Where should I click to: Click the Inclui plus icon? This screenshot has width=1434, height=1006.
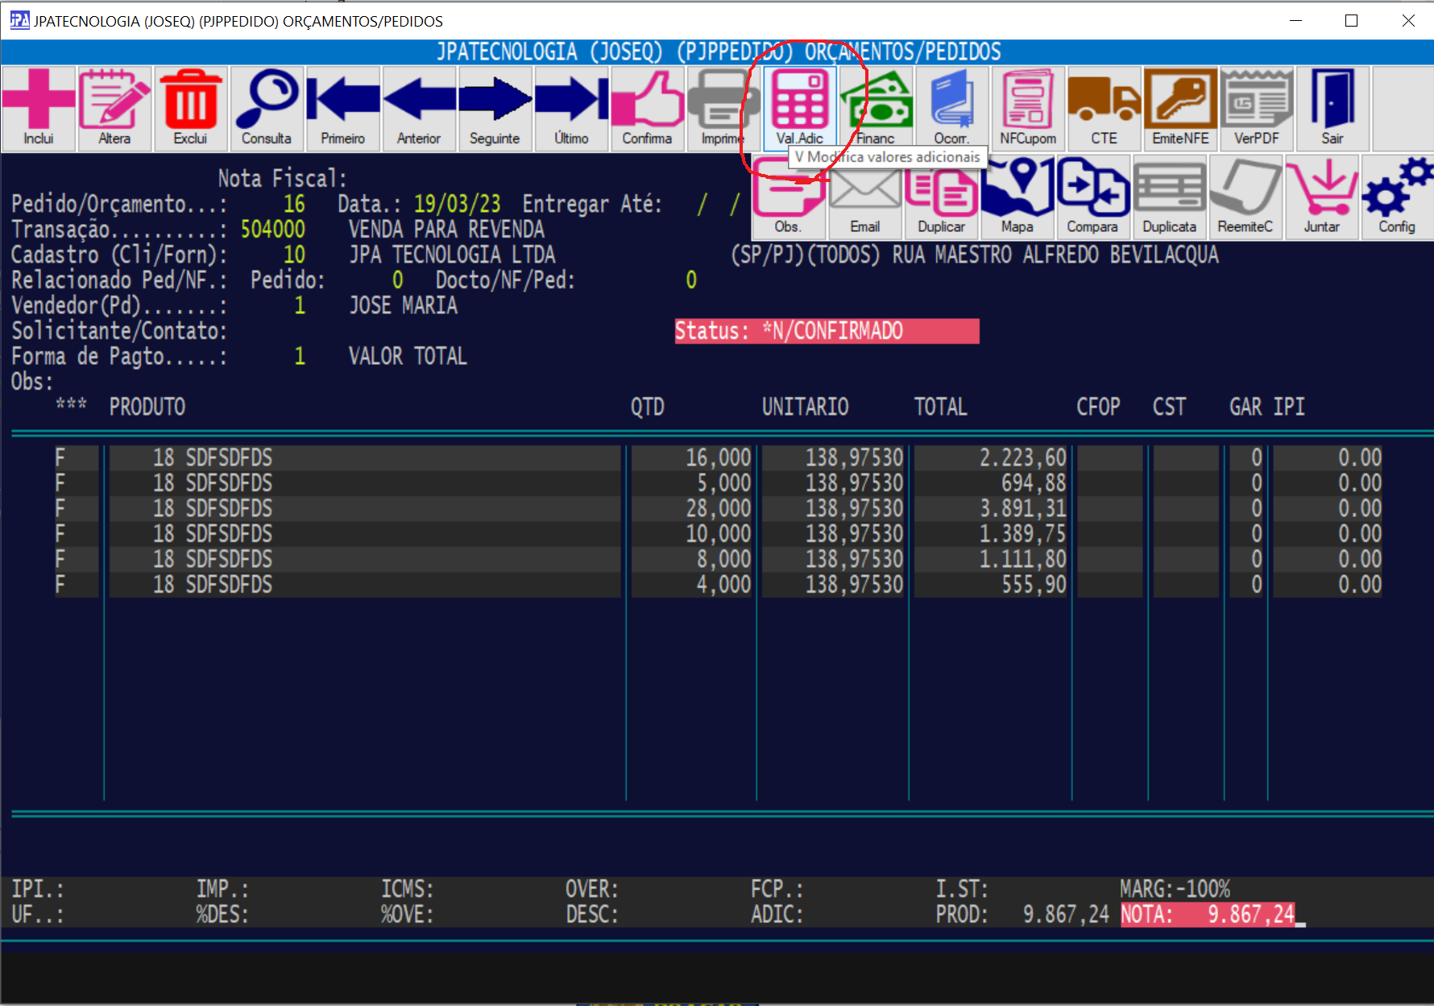[39, 109]
